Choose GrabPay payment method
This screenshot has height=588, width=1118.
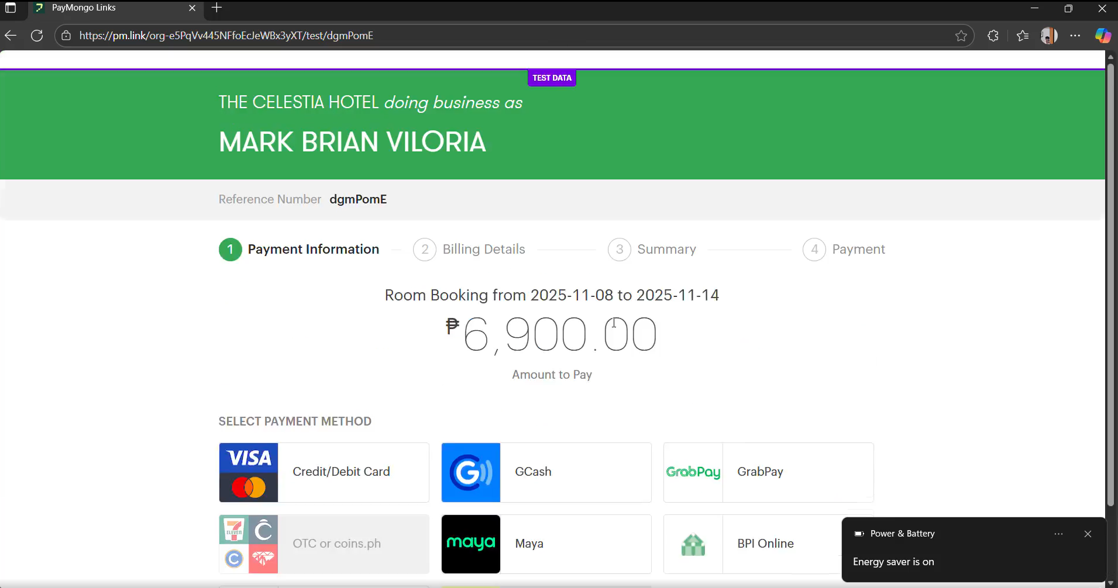point(769,472)
